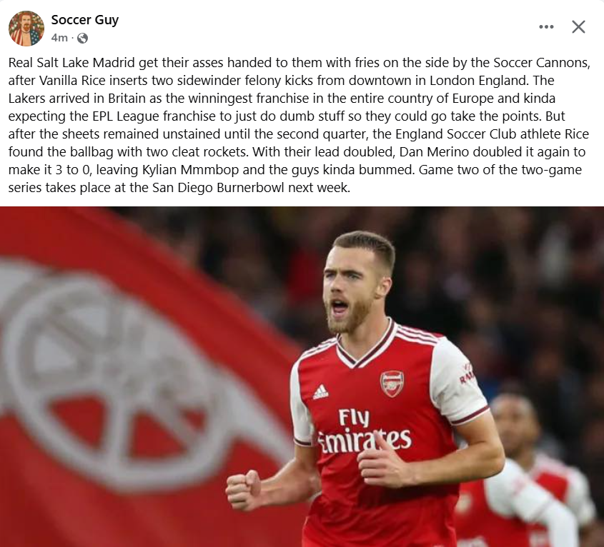604x547 pixels.
Task: Open the attached Arsenal player photo
Action: [302, 376]
